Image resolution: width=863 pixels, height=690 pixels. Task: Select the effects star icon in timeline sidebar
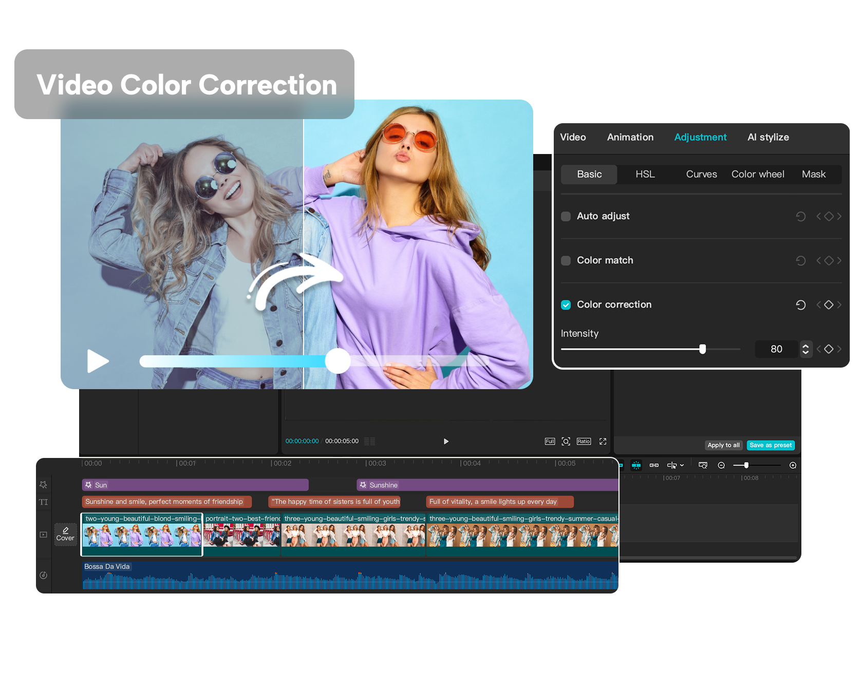coord(43,484)
